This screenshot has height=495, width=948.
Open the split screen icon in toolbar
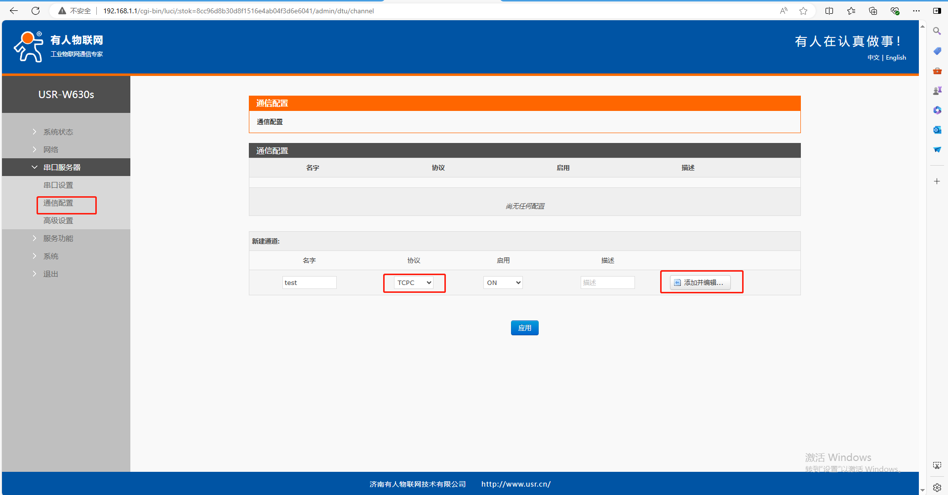829,11
